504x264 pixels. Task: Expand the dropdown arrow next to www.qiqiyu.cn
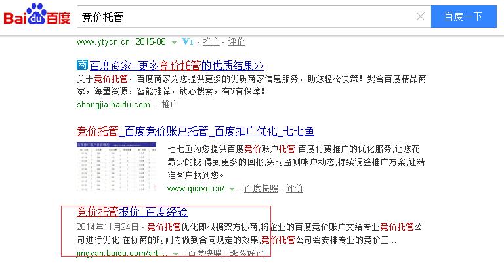click(x=232, y=189)
